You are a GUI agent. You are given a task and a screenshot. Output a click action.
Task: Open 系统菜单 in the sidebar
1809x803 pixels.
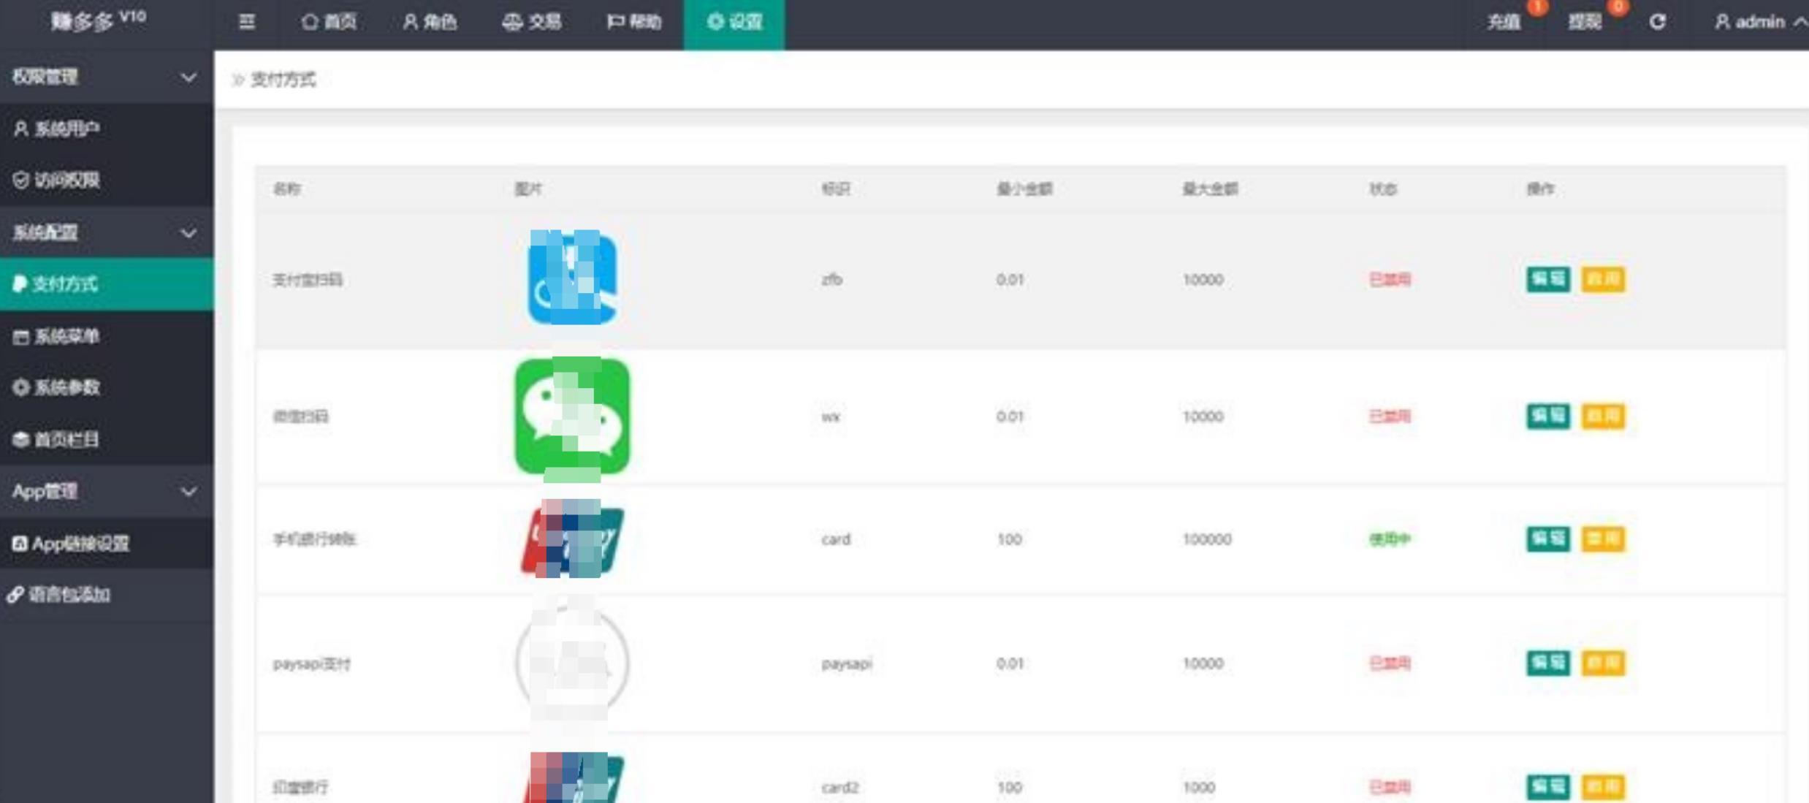[107, 336]
